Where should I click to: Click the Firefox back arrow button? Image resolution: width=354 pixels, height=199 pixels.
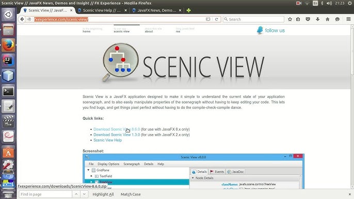tap(22, 19)
